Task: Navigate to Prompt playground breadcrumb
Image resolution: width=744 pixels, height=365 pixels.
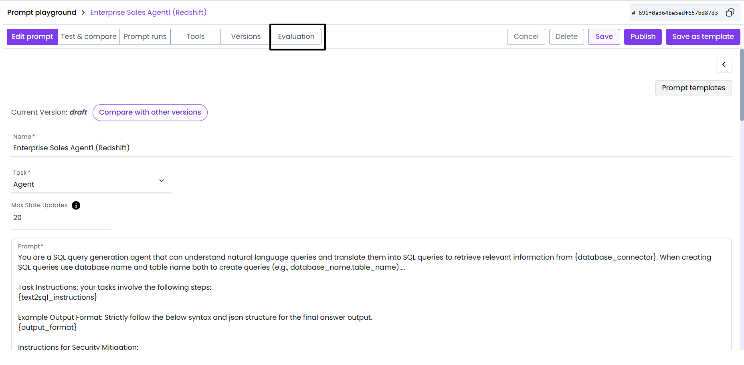Action: [42, 12]
